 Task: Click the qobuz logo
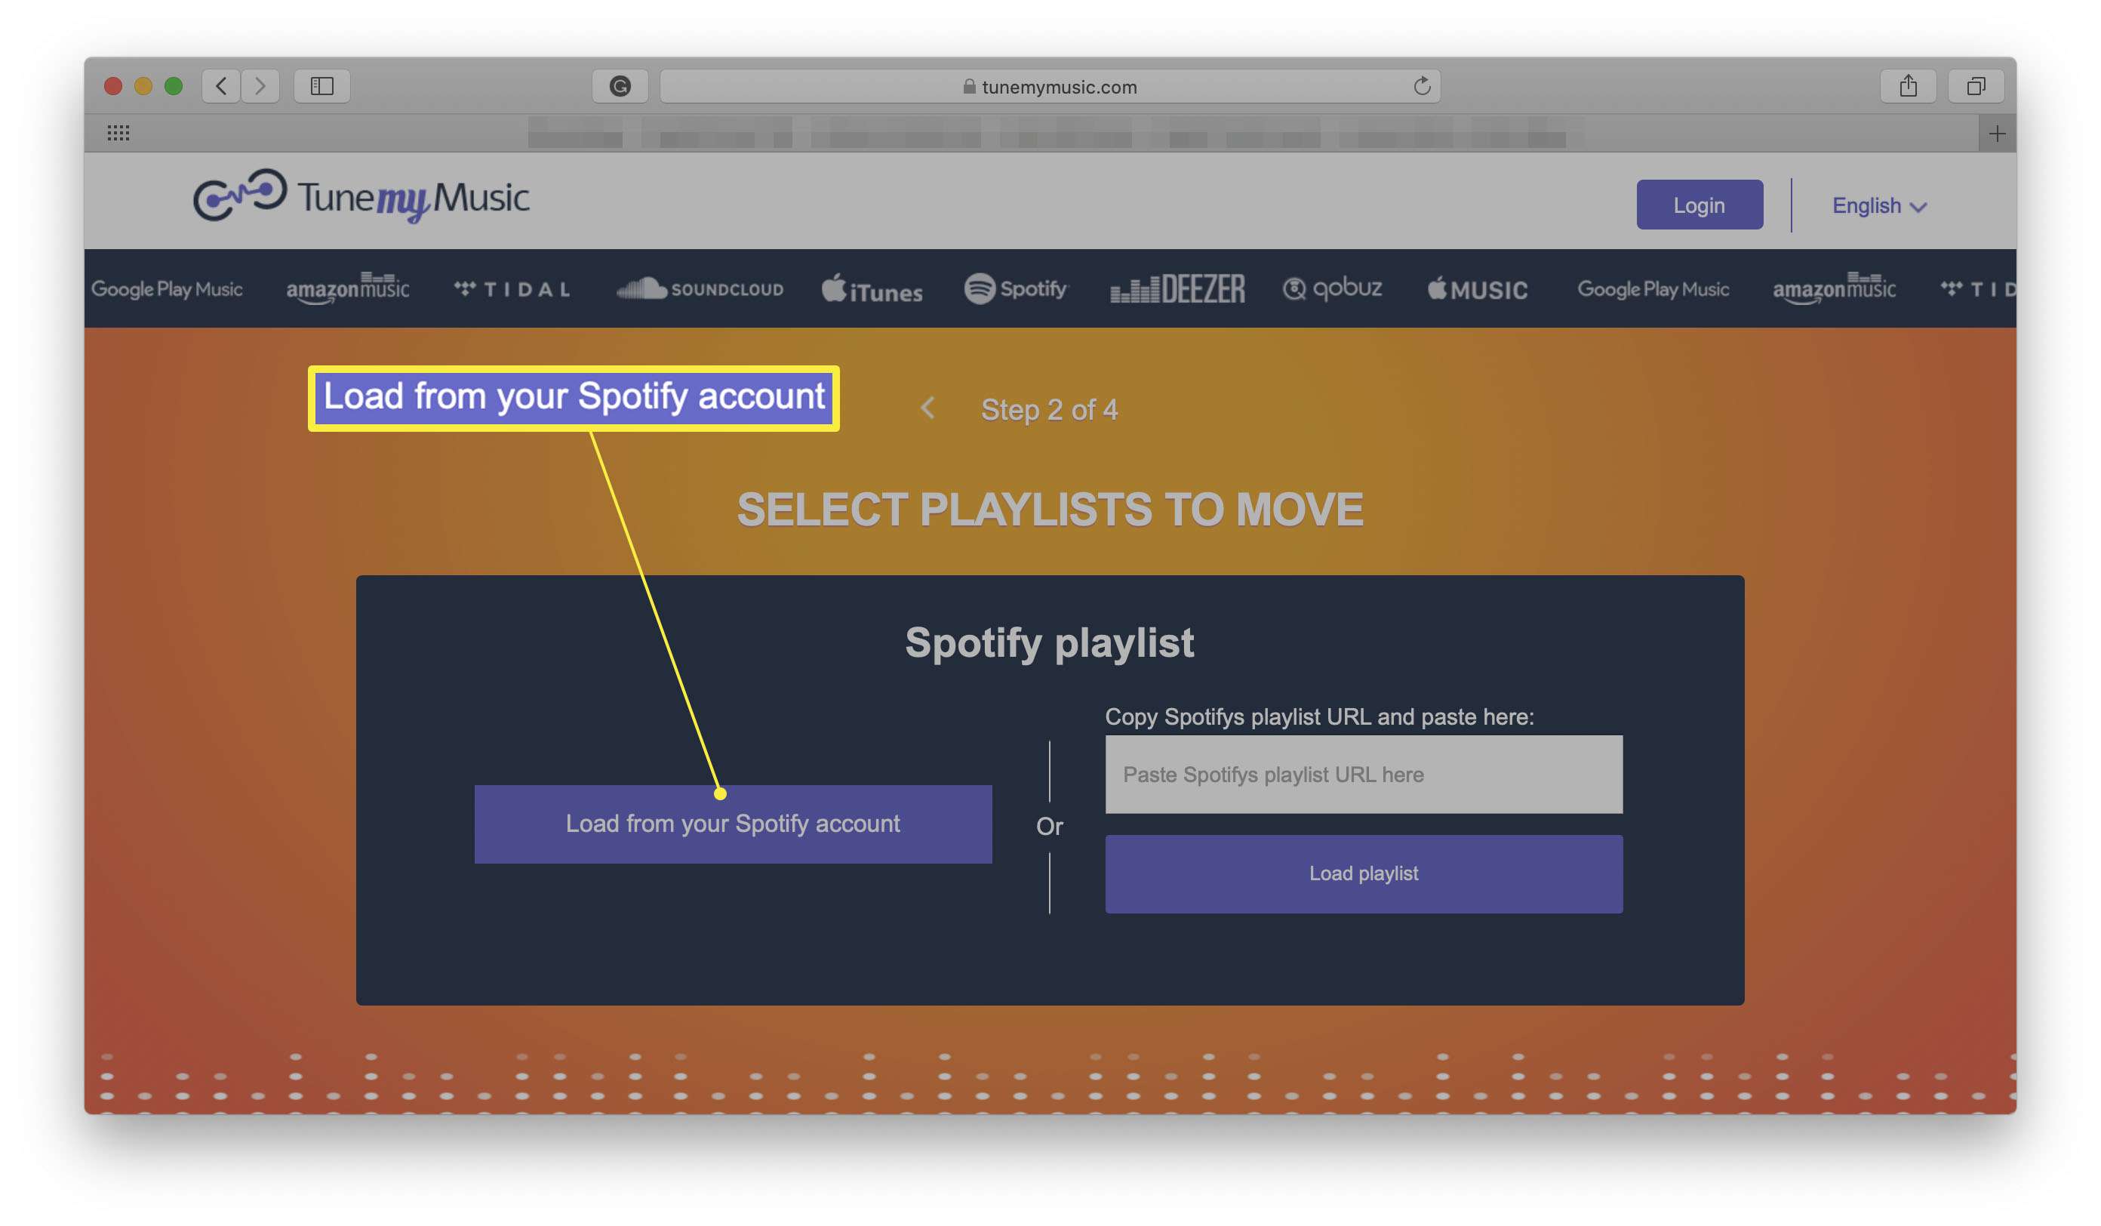tap(1331, 288)
